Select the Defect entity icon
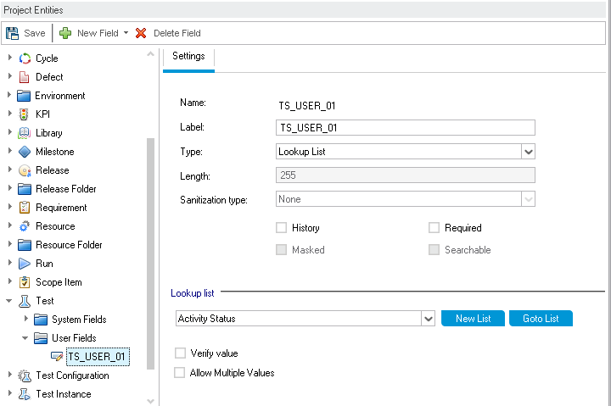This screenshot has height=406, width=611. [x=25, y=77]
